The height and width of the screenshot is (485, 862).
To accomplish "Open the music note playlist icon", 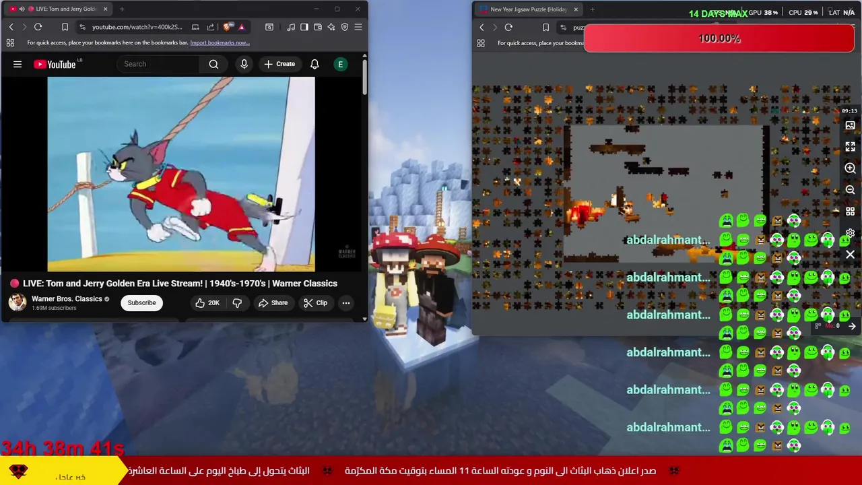I will (x=291, y=27).
